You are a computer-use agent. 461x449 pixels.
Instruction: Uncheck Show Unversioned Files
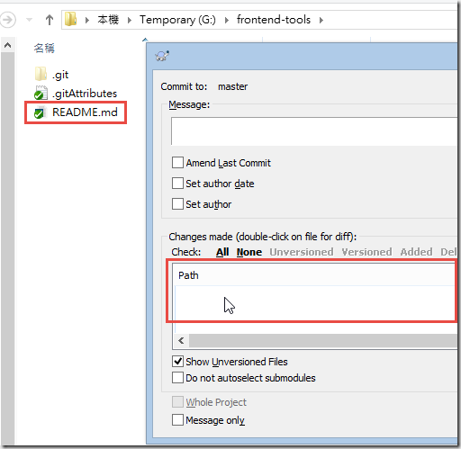177,362
